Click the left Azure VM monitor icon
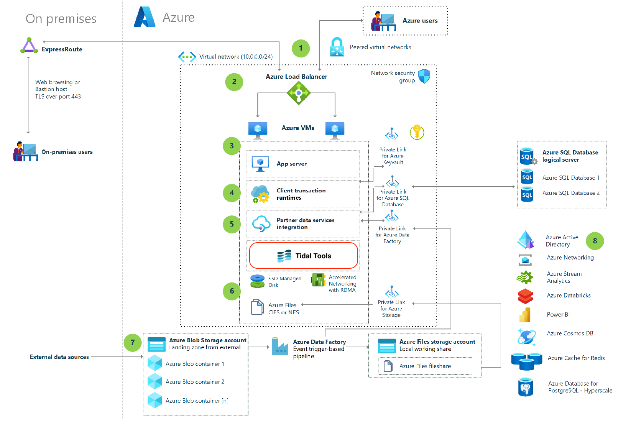 tap(258, 131)
